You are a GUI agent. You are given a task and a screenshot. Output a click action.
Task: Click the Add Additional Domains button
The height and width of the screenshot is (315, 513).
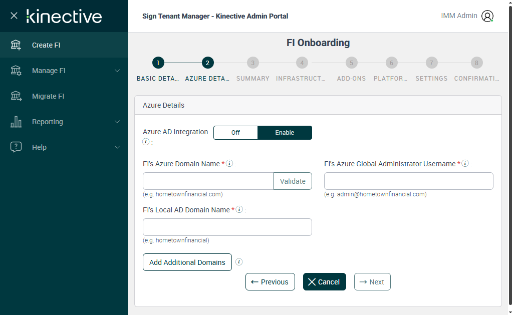(x=187, y=262)
